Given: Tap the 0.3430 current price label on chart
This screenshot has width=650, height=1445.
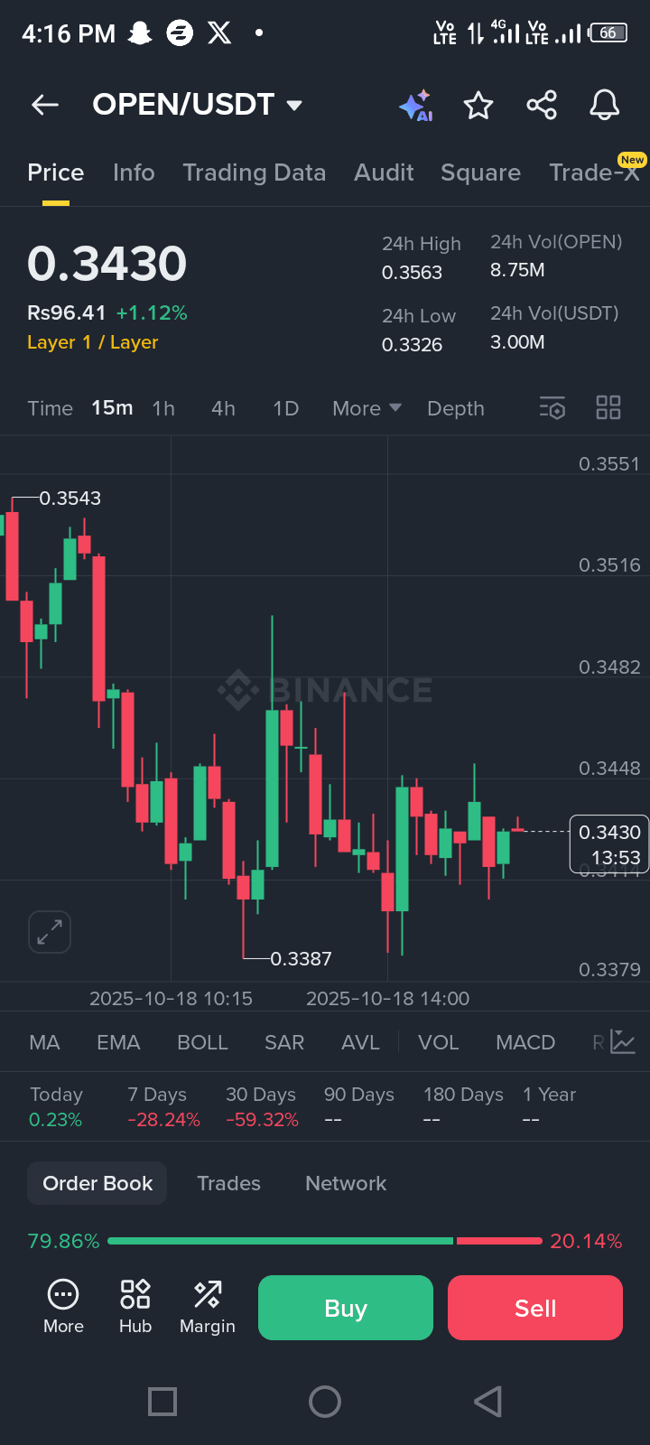Looking at the screenshot, I should coord(609,844).
